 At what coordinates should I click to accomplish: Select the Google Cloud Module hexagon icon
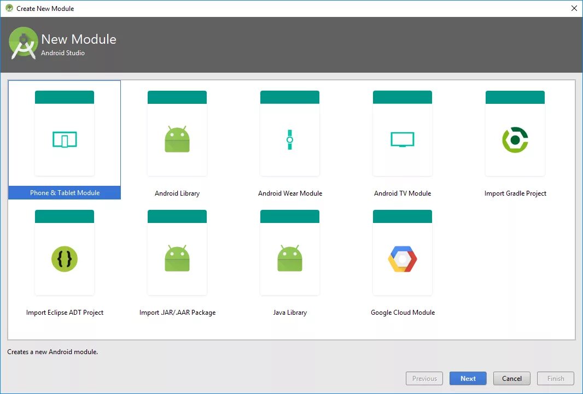pyautogui.click(x=403, y=259)
